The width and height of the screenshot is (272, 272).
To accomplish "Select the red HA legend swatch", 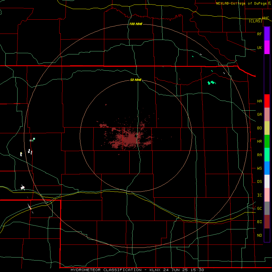I will tap(267, 101).
